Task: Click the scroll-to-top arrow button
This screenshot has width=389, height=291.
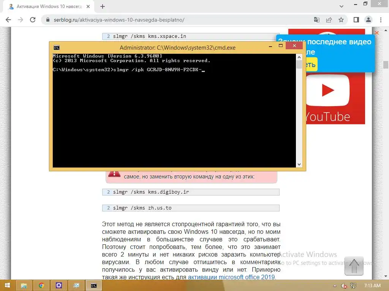Action: click(354, 266)
